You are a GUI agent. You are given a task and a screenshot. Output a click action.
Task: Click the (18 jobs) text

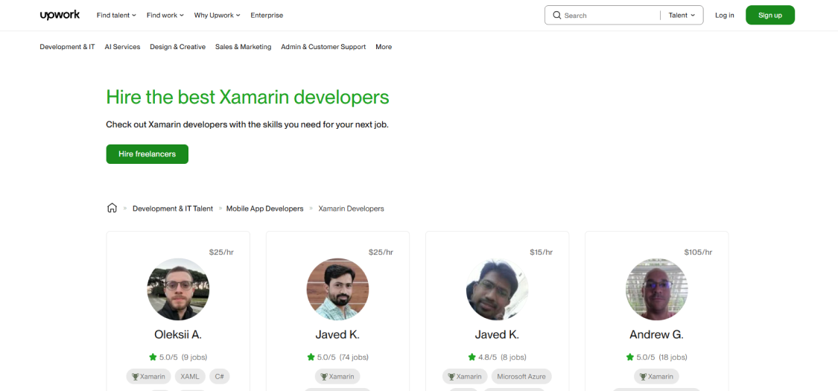click(673, 357)
